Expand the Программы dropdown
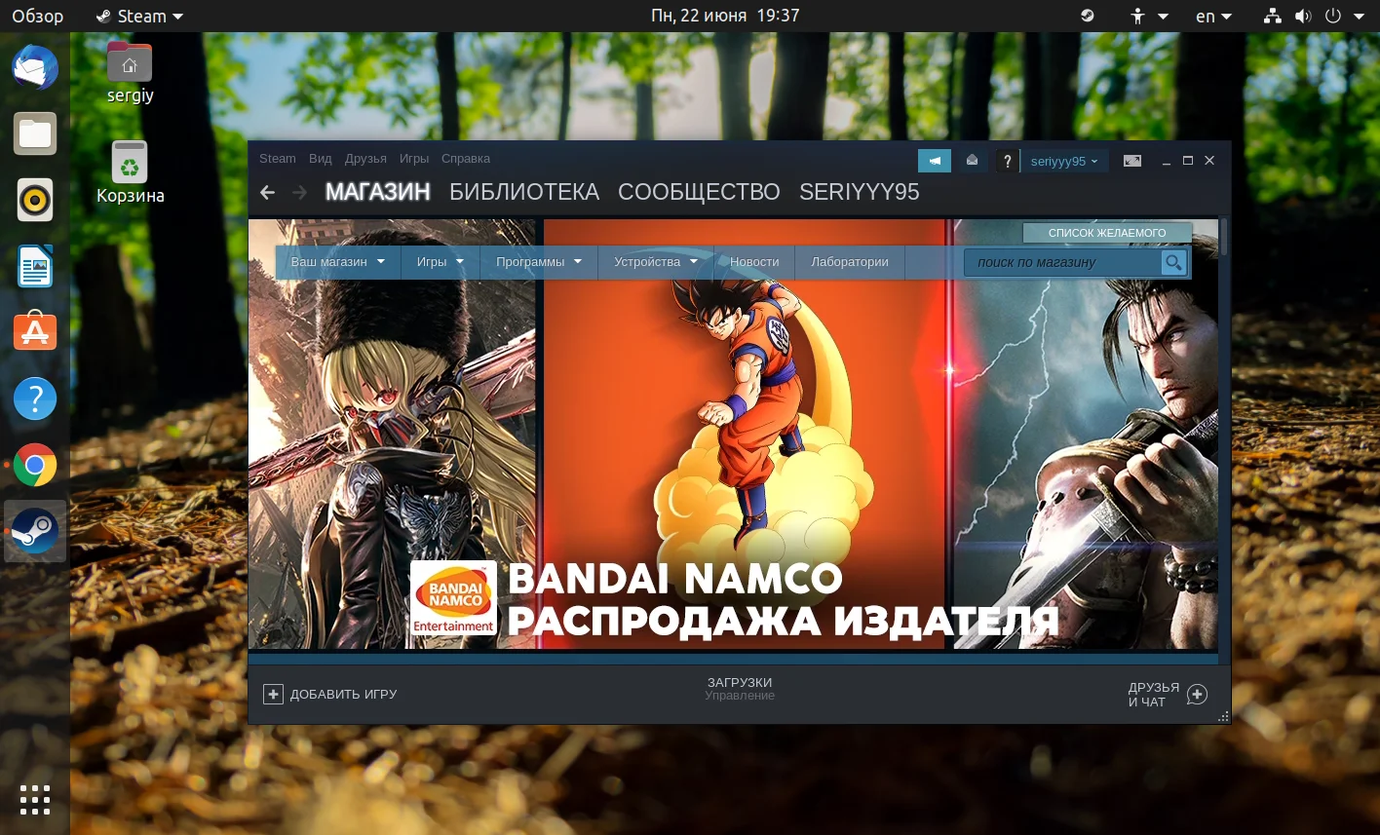The width and height of the screenshot is (1380, 835). pos(539,262)
